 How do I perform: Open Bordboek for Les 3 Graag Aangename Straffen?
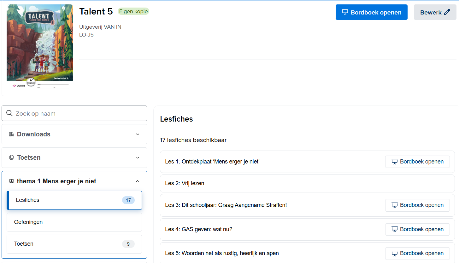(417, 205)
